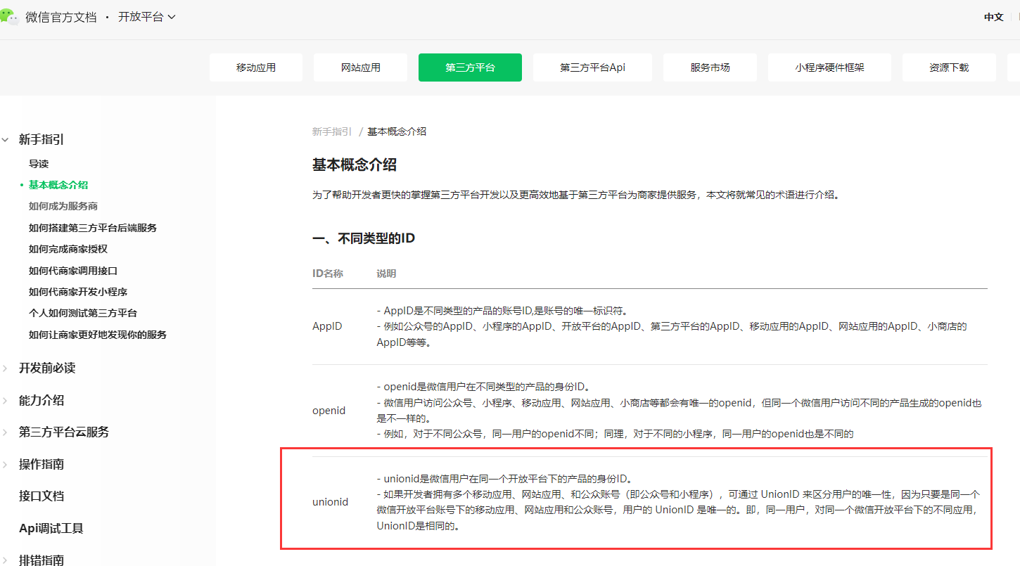Viewport: 1020px width, 566px height.
Task: Open the 资源下载 tab
Action: coord(949,67)
